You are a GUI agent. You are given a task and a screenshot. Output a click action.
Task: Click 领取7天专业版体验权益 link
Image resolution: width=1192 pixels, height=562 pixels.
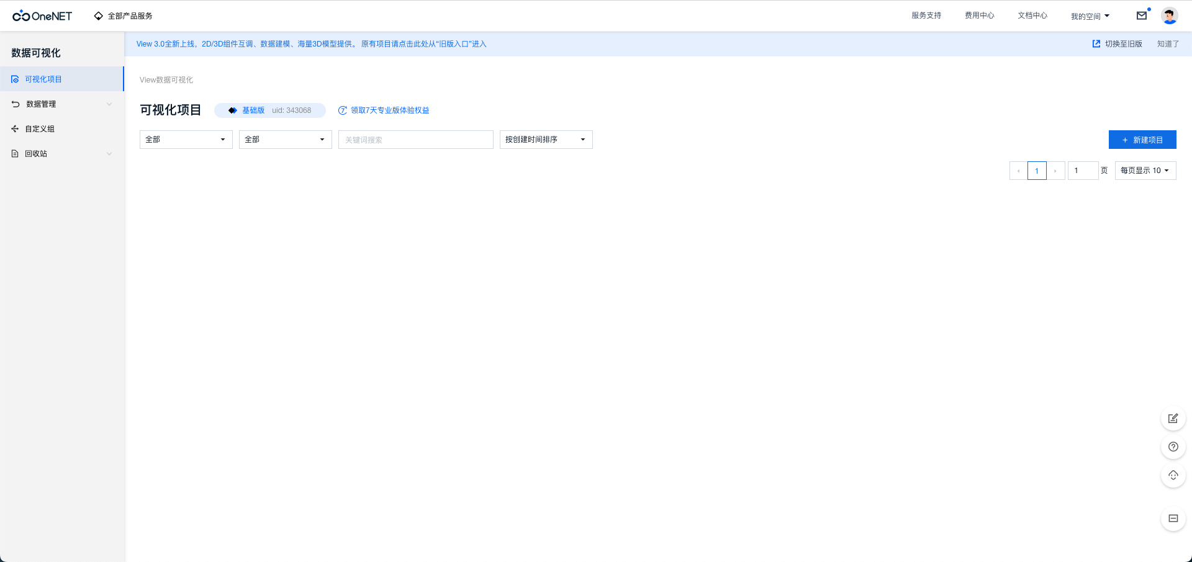[389, 110]
